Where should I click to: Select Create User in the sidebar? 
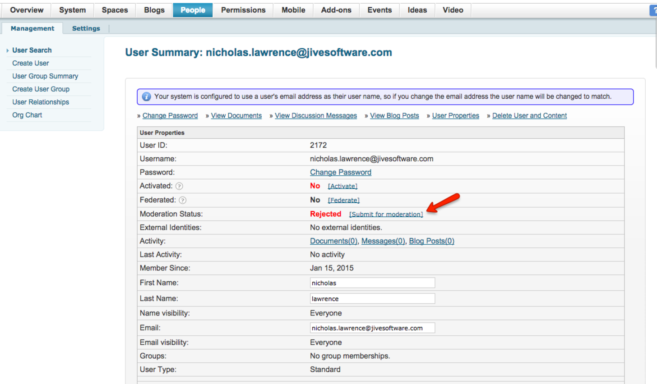[31, 64]
